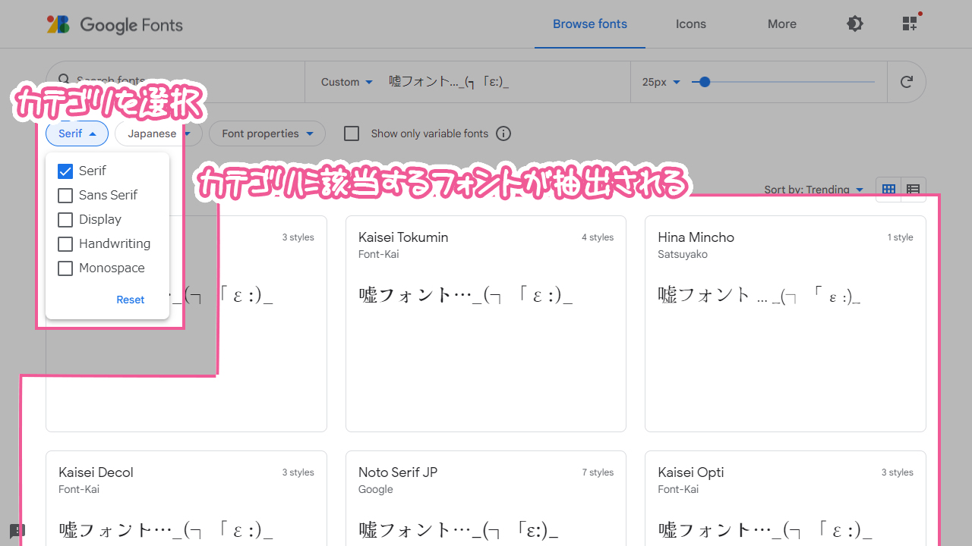
Task: Open the Custom preview text dropdown
Action: pyautogui.click(x=347, y=82)
